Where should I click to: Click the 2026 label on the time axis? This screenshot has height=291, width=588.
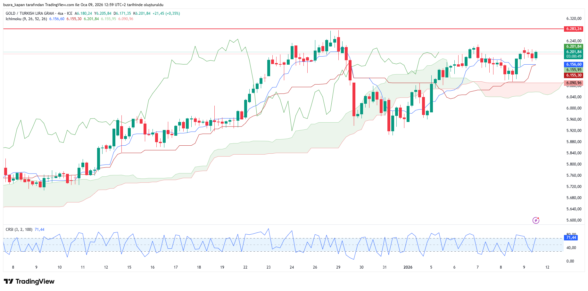point(408,267)
